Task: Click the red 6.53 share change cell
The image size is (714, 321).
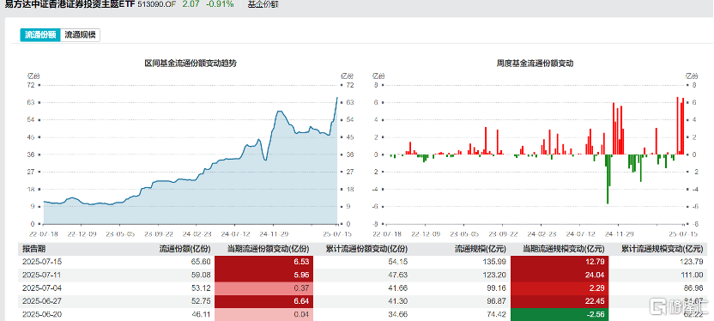Action: pos(263,262)
